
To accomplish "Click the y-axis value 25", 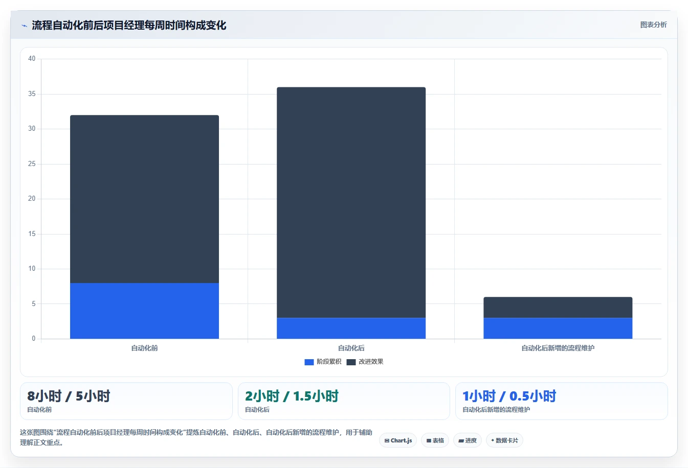I will [x=32, y=164].
